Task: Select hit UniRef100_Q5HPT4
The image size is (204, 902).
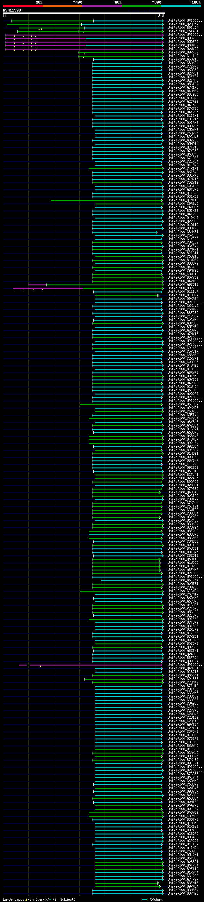Action: click(x=183, y=144)
